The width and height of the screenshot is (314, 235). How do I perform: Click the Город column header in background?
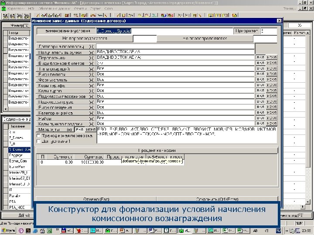(19, 33)
